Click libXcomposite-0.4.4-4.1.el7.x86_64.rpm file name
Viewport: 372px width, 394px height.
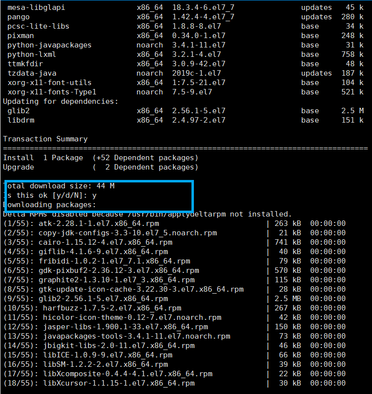[x=128, y=374]
